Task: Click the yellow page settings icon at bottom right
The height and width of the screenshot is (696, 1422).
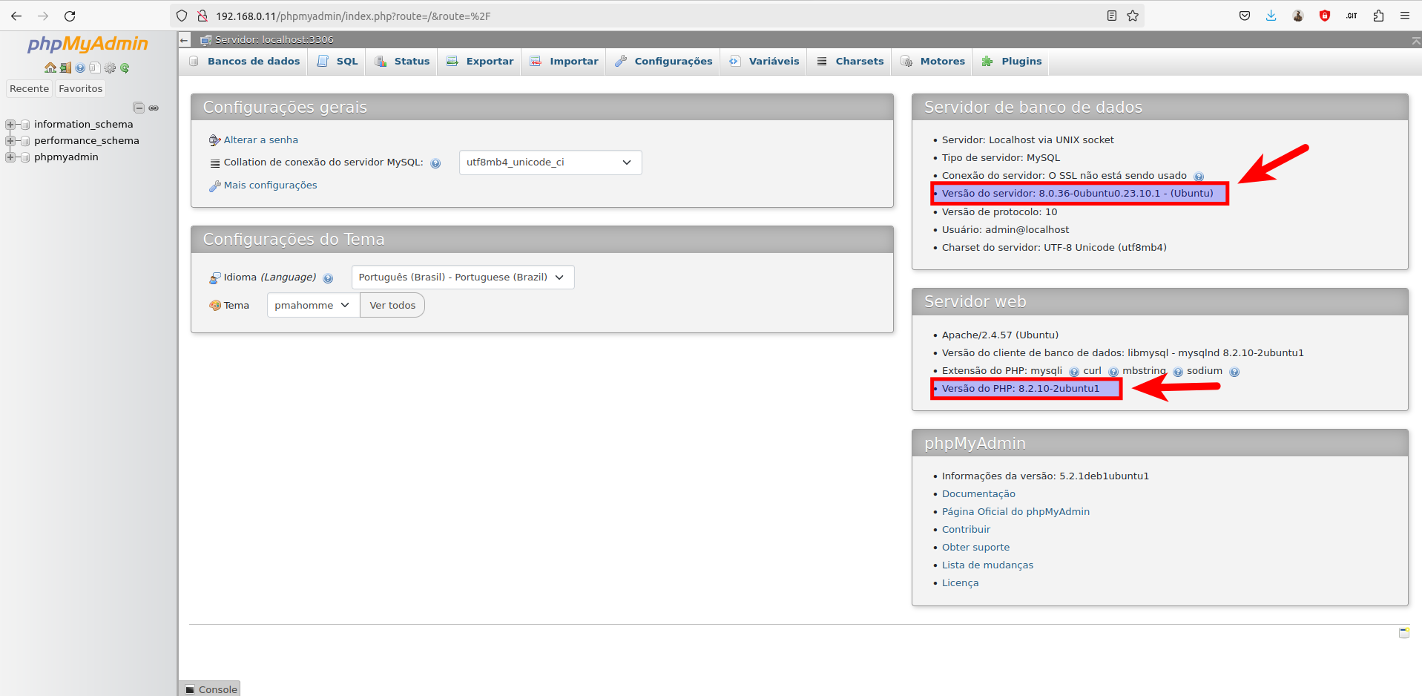Action: (1404, 633)
